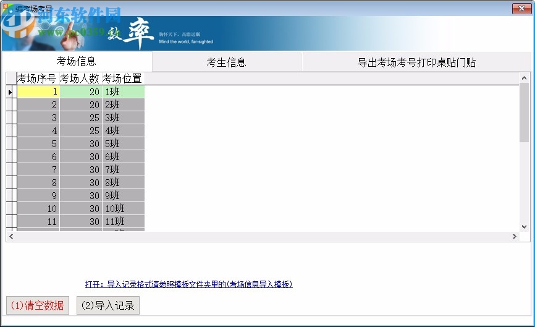
Task: Select the 考场位置 cell 9班
Action: pyautogui.click(x=123, y=195)
